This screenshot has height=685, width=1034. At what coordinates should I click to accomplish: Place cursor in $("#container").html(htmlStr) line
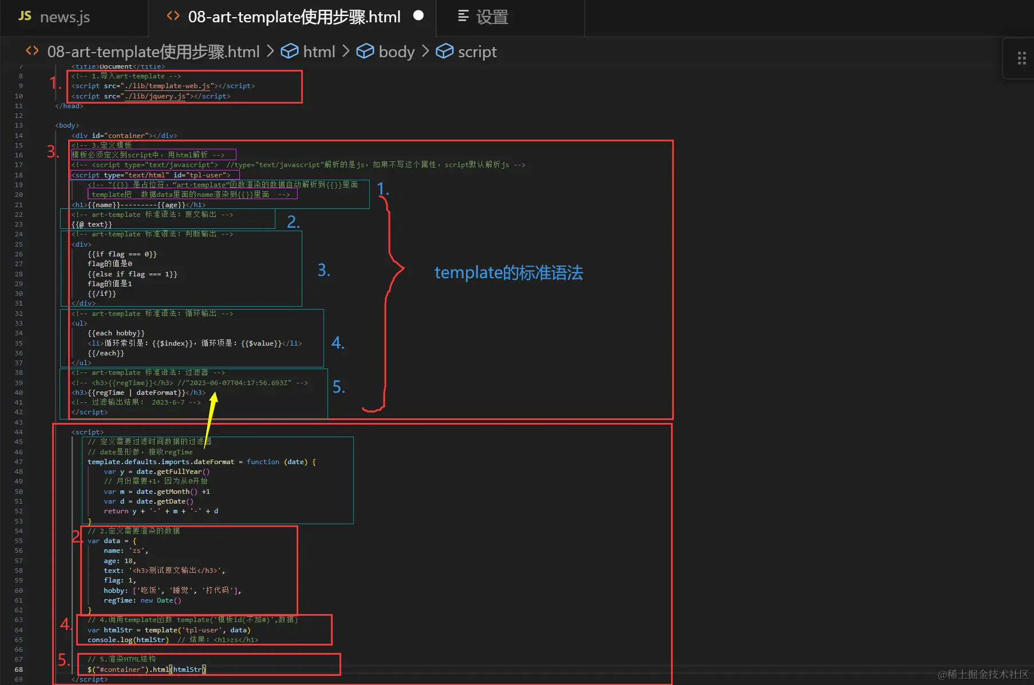[x=147, y=670]
